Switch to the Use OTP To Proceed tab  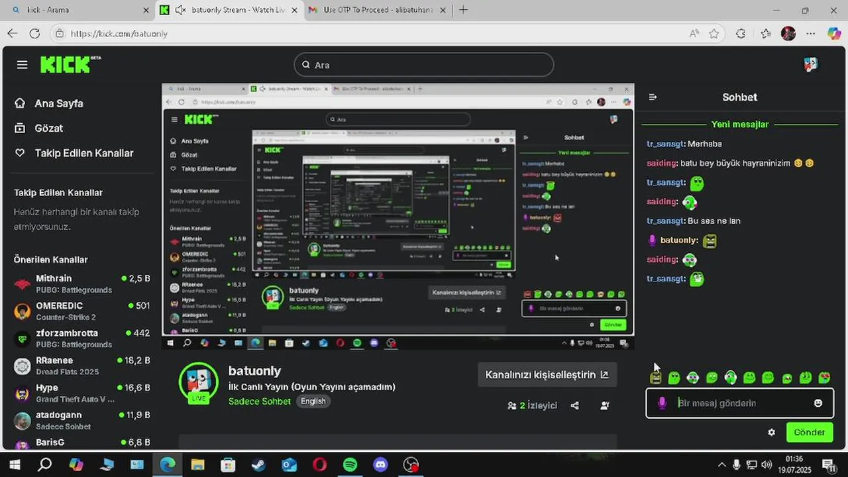point(378,10)
